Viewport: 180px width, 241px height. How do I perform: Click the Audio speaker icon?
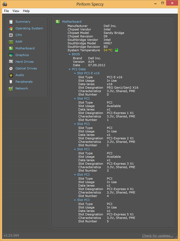[11, 75]
